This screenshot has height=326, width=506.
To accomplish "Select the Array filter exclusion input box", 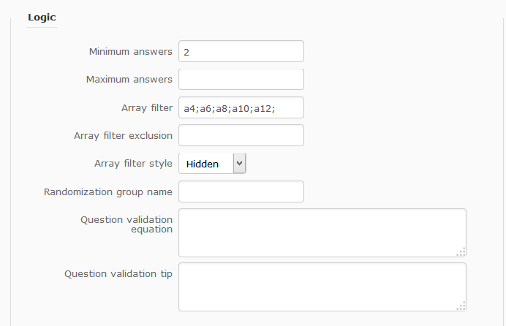I will [x=241, y=135].
